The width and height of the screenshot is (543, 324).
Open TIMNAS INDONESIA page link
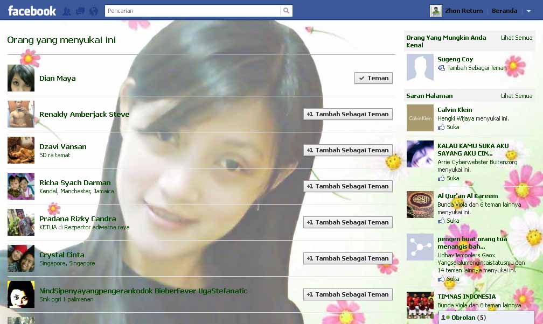click(467, 297)
